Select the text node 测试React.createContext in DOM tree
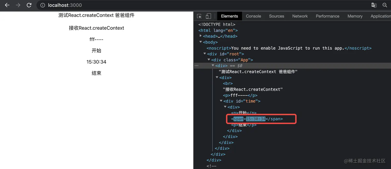The height and width of the screenshot is (169, 391). point(258,72)
